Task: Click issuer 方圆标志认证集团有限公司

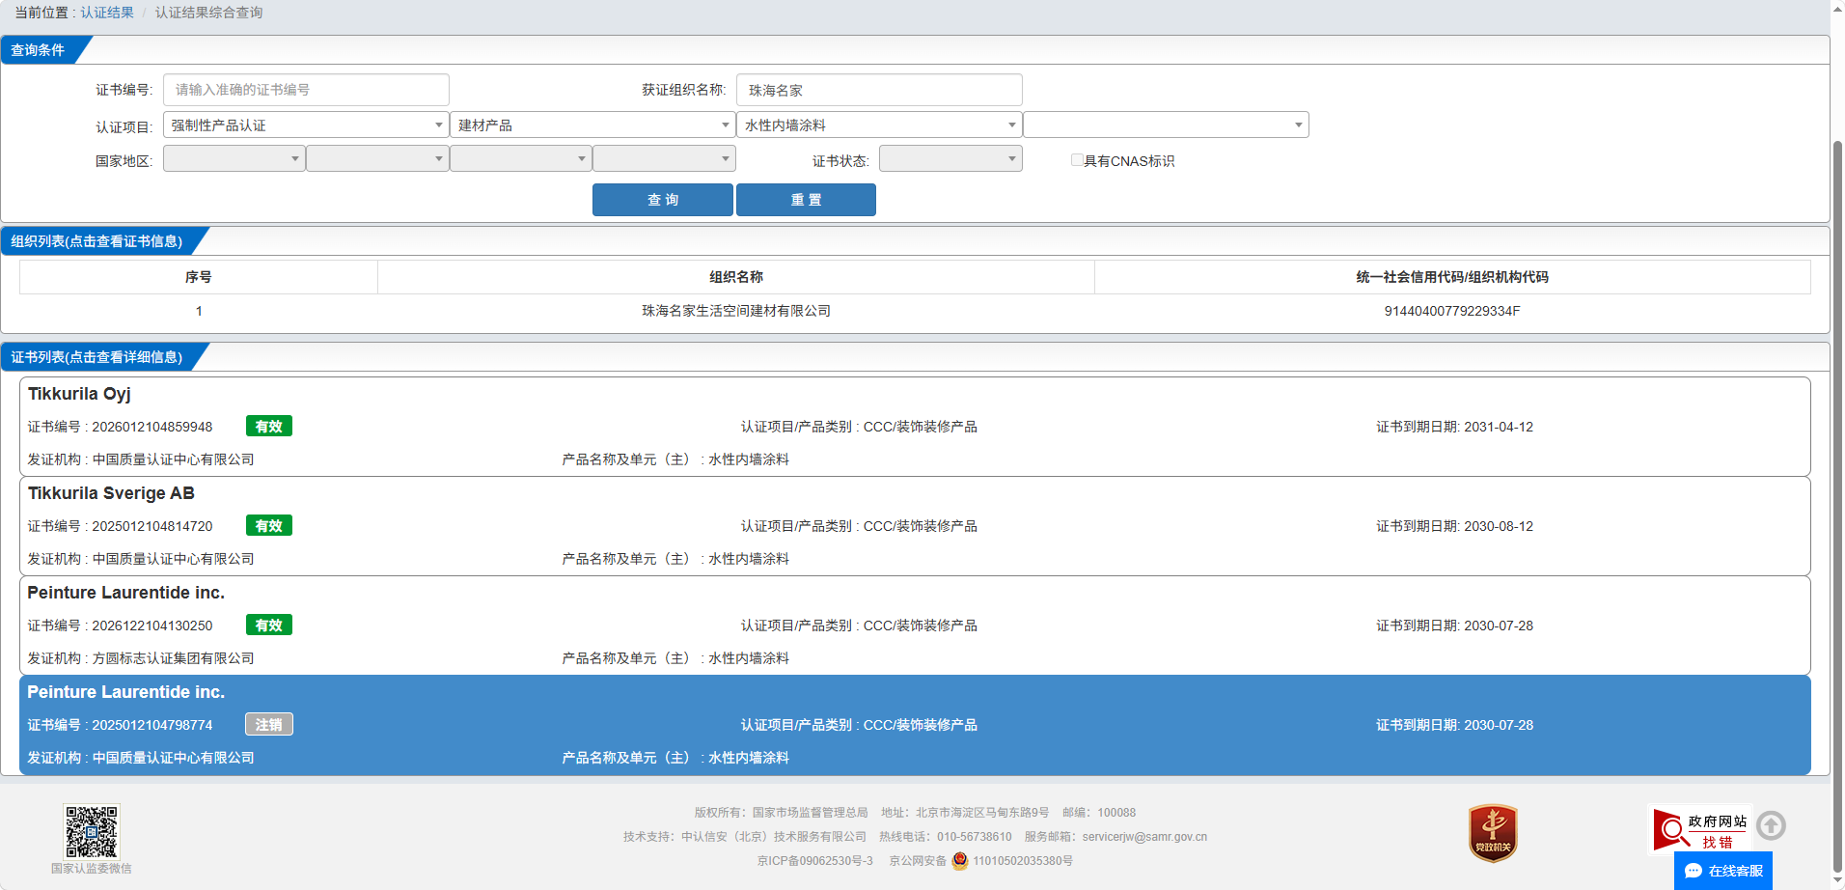Action: pos(173,658)
